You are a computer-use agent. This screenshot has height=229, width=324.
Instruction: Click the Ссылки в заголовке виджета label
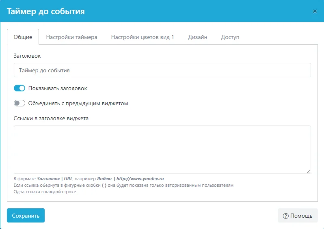coord(51,118)
